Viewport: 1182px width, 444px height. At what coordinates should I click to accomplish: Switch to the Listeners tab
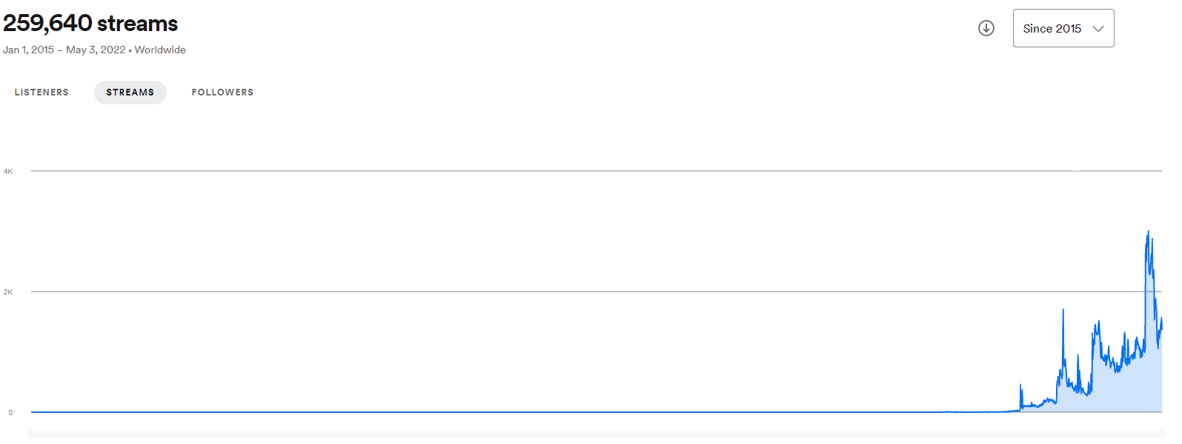tap(41, 92)
